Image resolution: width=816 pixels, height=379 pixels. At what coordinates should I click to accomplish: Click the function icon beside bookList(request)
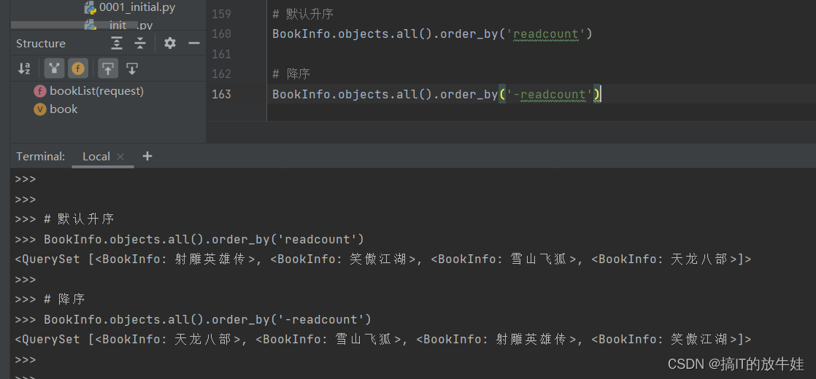[x=40, y=92]
